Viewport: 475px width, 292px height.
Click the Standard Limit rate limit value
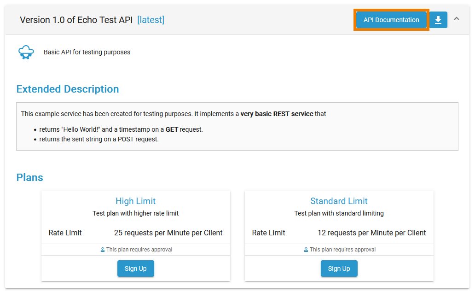[372, 233]
